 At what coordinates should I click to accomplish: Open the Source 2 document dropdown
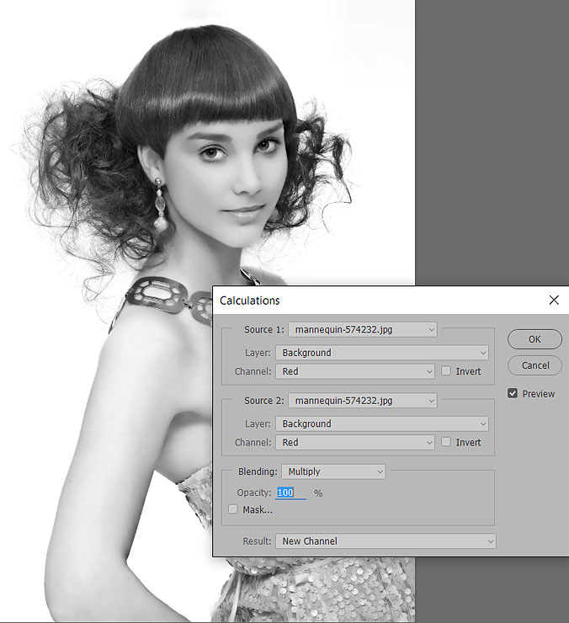362,400
